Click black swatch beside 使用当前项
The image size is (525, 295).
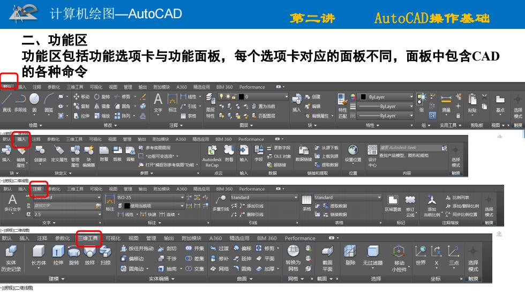click(x=127, y=206)
